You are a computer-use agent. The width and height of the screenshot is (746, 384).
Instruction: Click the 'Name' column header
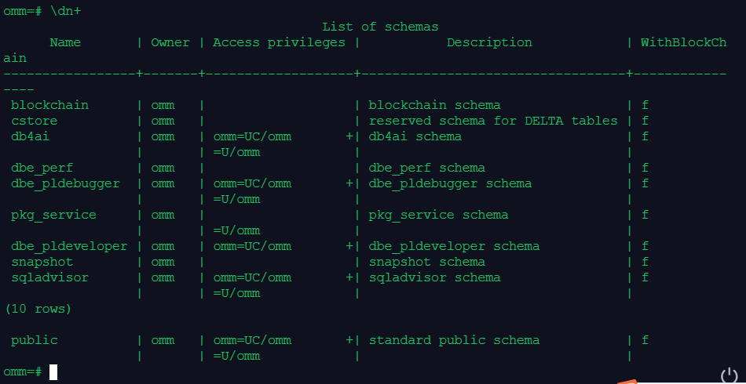pos(65,42)
